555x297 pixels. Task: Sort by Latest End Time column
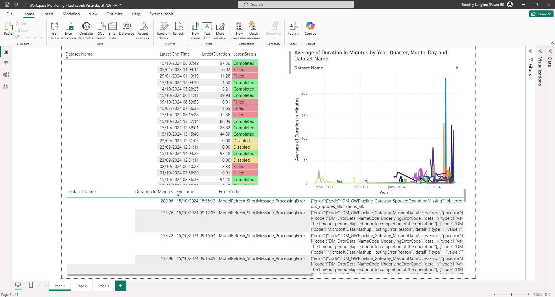(175, 54)
